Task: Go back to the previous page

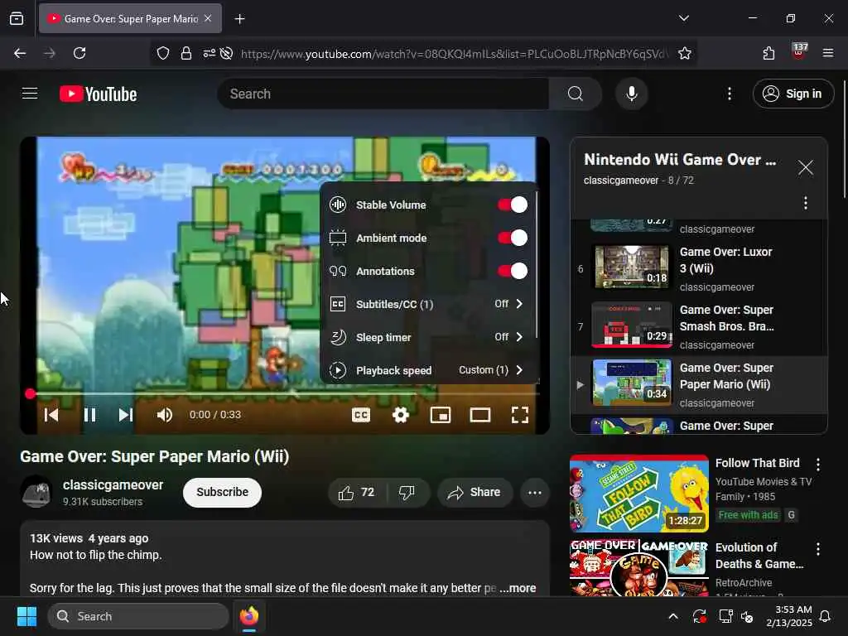Action: coord(20,53)
